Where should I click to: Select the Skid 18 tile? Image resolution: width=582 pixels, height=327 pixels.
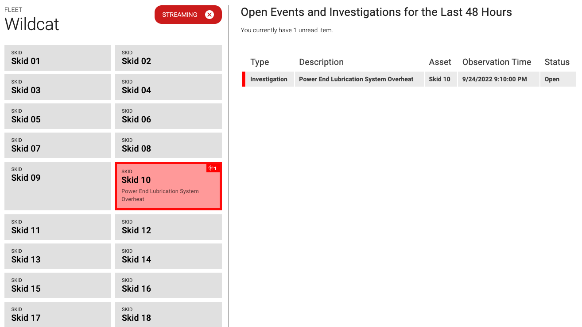point(168,314)
